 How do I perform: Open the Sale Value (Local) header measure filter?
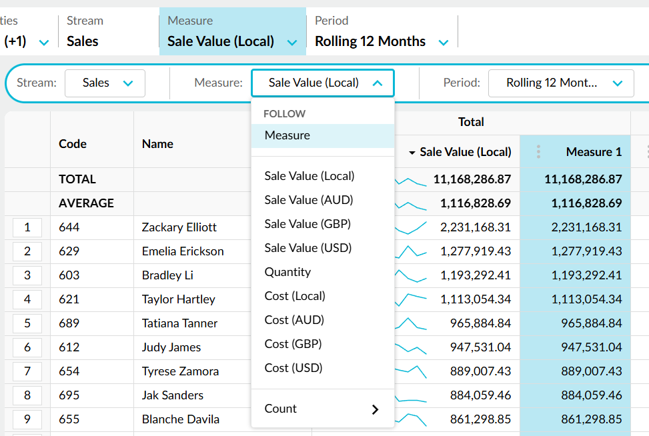(233, 32)
